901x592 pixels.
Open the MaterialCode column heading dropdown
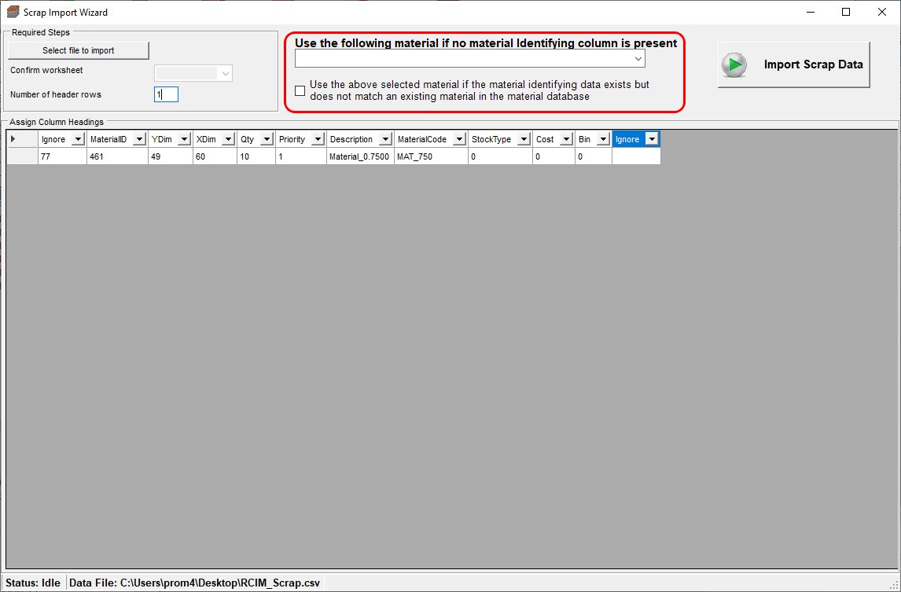coord(458,139)
